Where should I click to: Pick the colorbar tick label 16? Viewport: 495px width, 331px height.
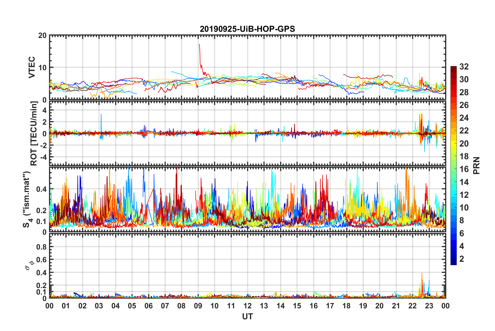464,169
